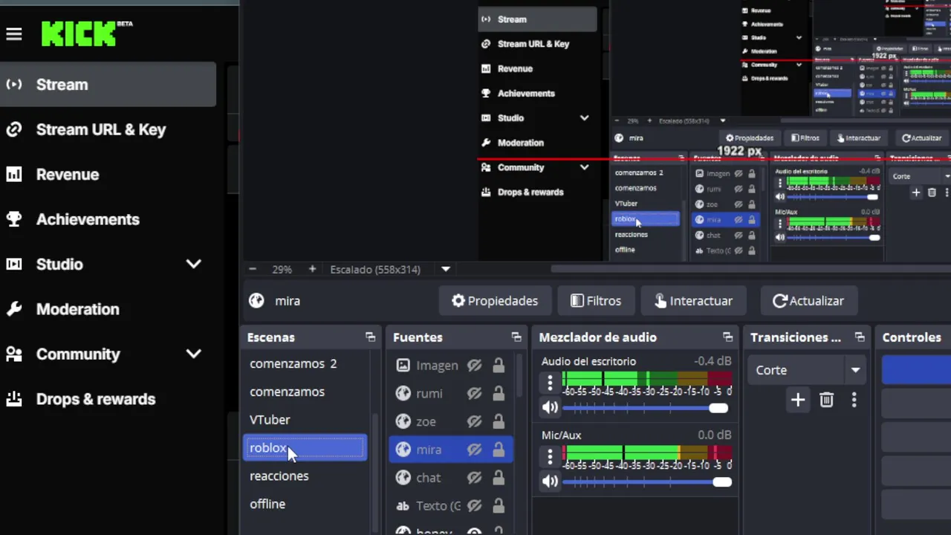Toggle the lock on the Imagen source
The width and height of the screenshot is (951, 535).
[x=499, y=365]
